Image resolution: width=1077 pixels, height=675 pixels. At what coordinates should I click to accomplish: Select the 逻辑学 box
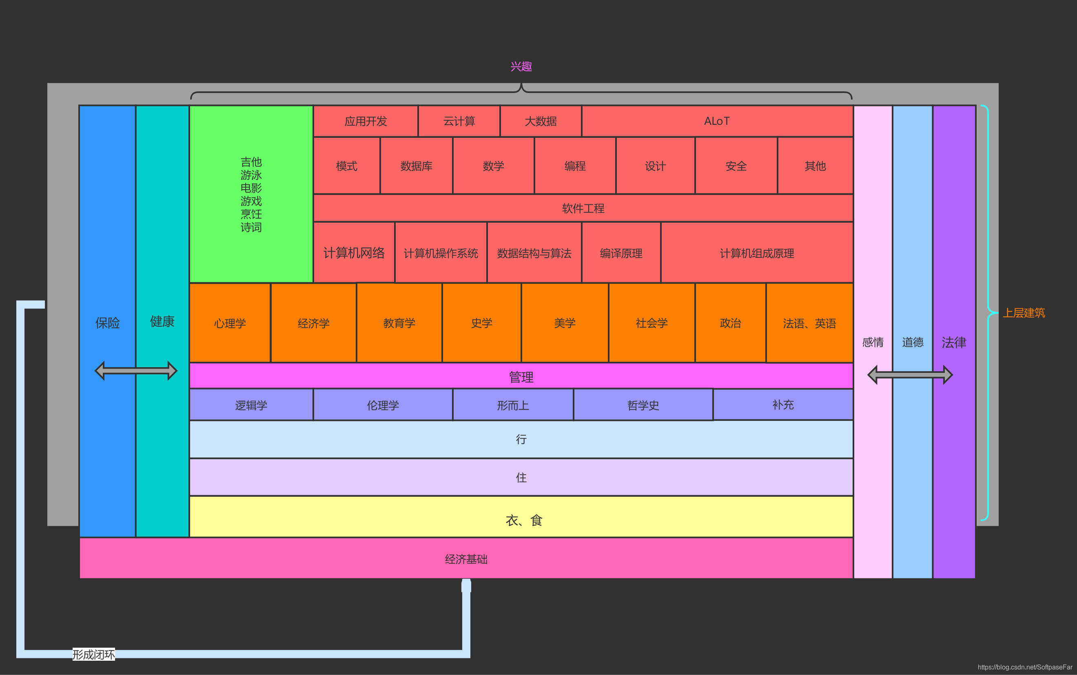(251, 405)
